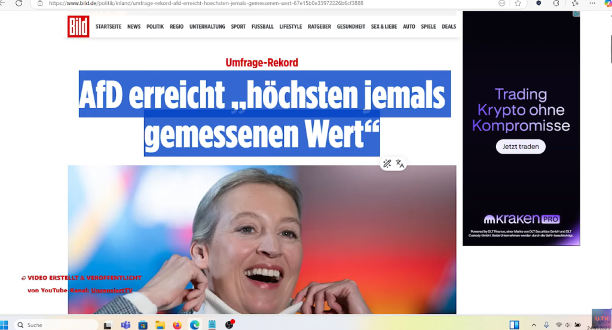Viewport: 612px width, 330px height.
Task: Open browser Settings and more menu
Action: [x=592, y=3]
